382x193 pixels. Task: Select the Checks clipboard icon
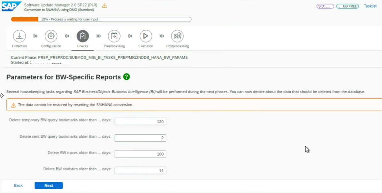tap(82, 36)
